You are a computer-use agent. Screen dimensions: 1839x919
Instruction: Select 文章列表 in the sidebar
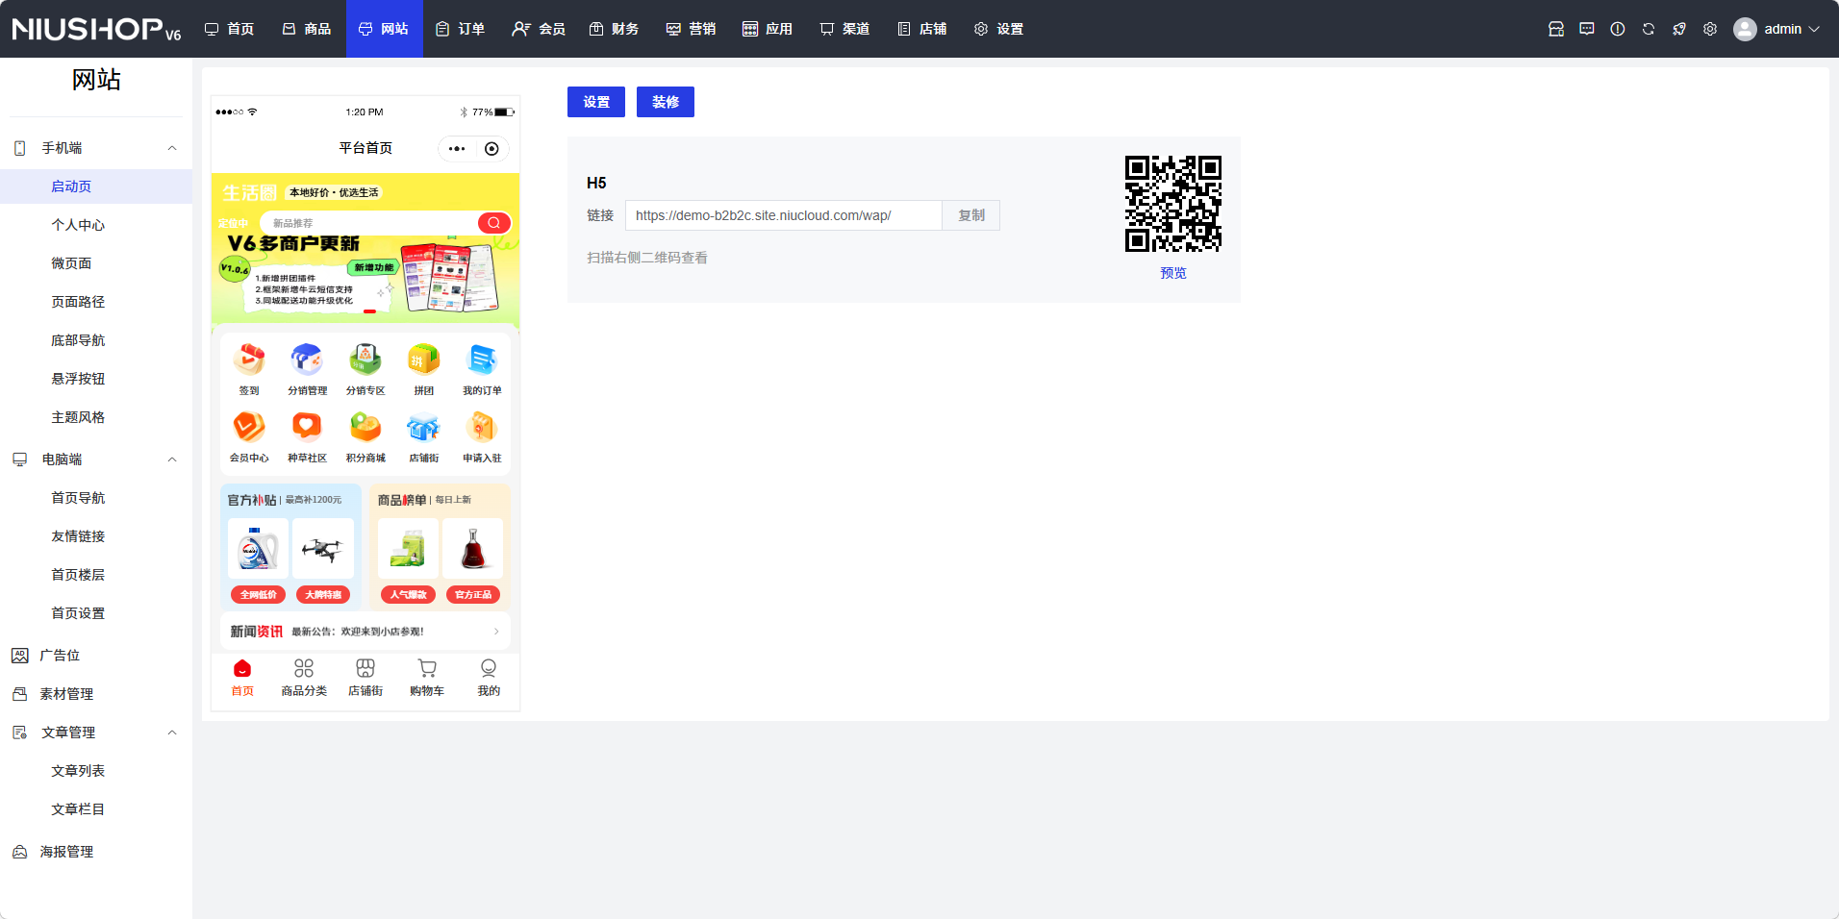96,771
